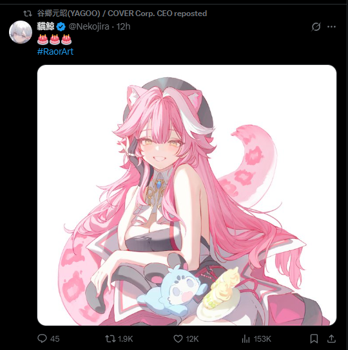This screenshot has width=348, height=350.
Task: Bookmark this post
Action: (314, 339)
